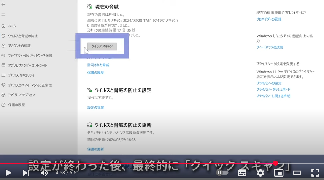Click the ウイルスと脅威の防止の設定 gear icon
Image resolution: width=324 pixels, height=180 pixels.
(90, 90)
